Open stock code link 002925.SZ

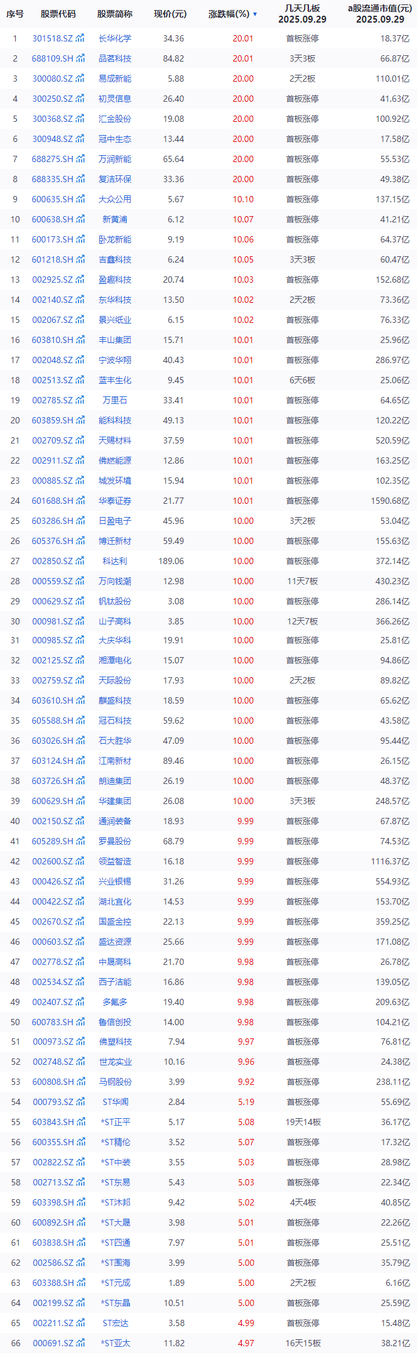[x=53, y=280]
